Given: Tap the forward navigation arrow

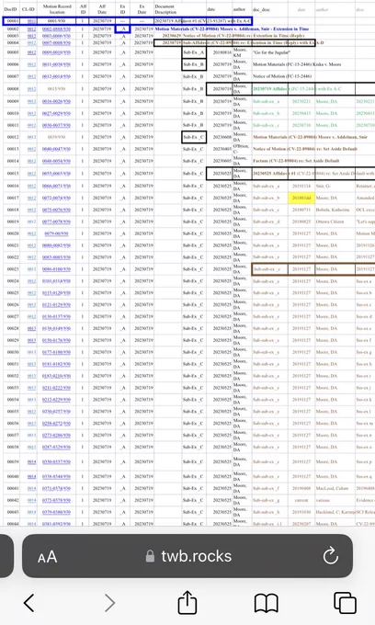Looking at the screenshot, I should pos(110,603).
